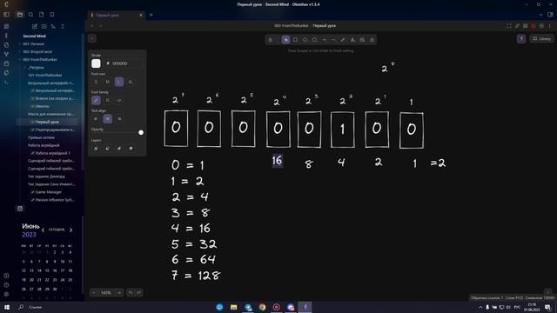
Task: Set font size to Small
Action: click(96, 82)
